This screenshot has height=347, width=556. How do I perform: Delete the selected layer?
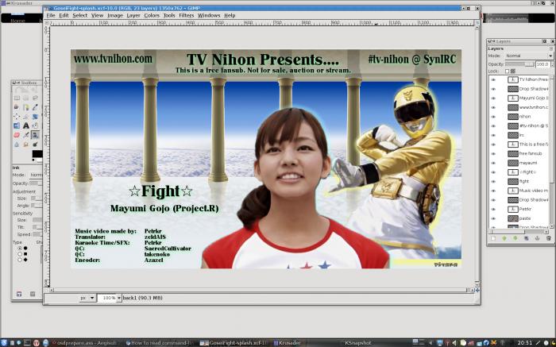(549, 238)
